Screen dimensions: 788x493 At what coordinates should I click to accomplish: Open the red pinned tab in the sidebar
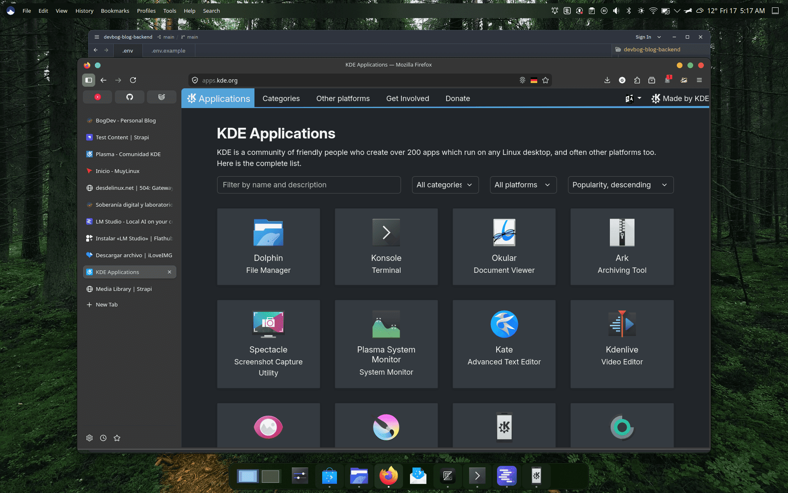pos(98,97)
